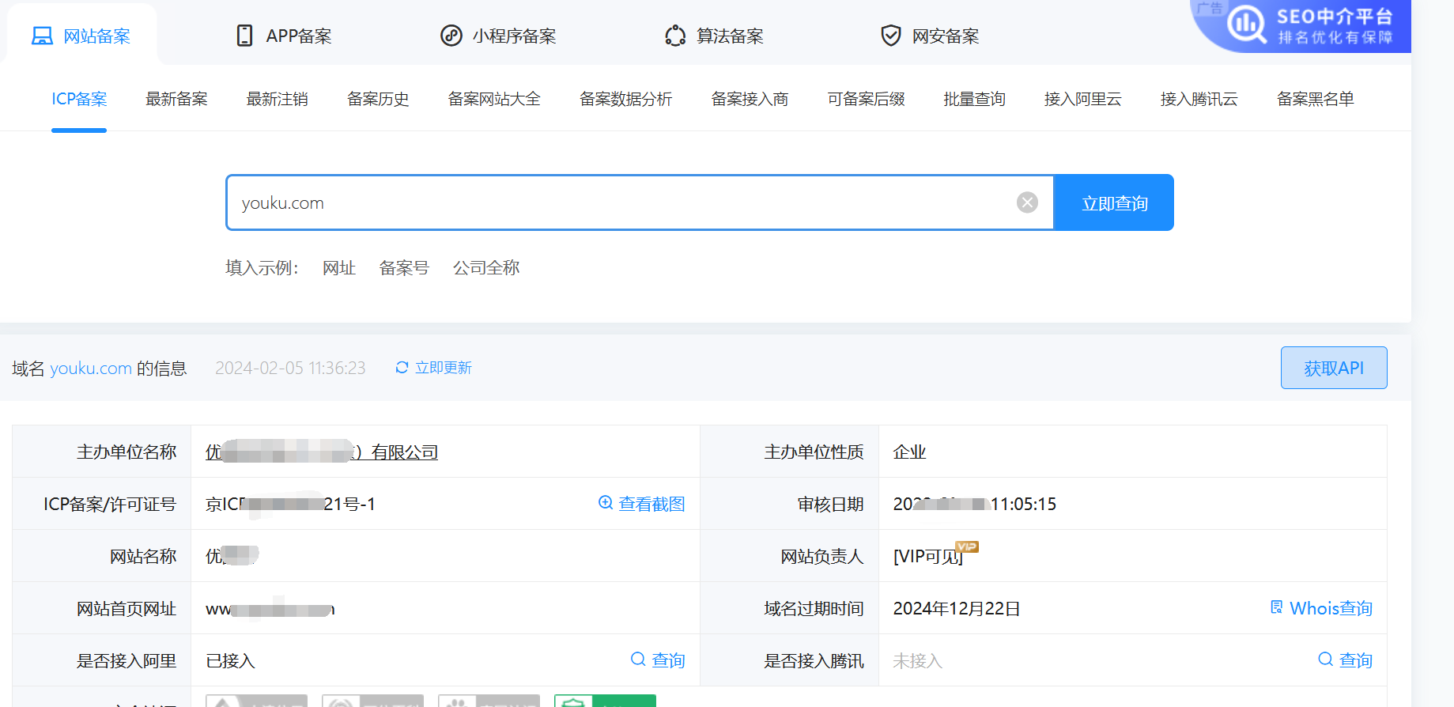This screenshot has width=1454, height=707.
Task: Click the 公司全称 example link
Action: (486, 268)
